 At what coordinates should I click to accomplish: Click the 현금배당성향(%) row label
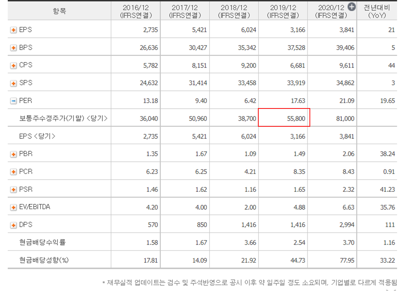point(44,260)
